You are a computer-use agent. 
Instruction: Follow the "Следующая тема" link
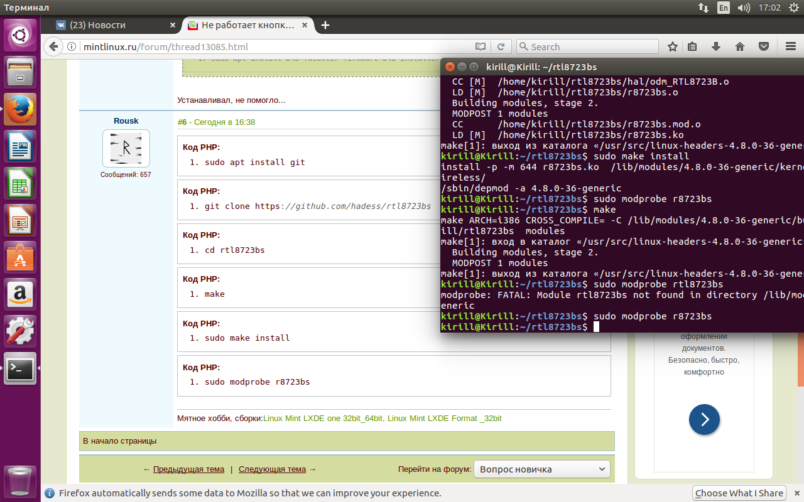tap(272, 469)
